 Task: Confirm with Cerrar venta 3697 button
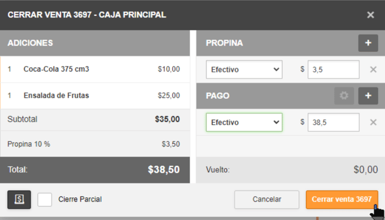[342, 200]
